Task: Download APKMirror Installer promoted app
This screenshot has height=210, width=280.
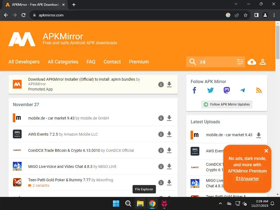Action: (x=169, y=84)
